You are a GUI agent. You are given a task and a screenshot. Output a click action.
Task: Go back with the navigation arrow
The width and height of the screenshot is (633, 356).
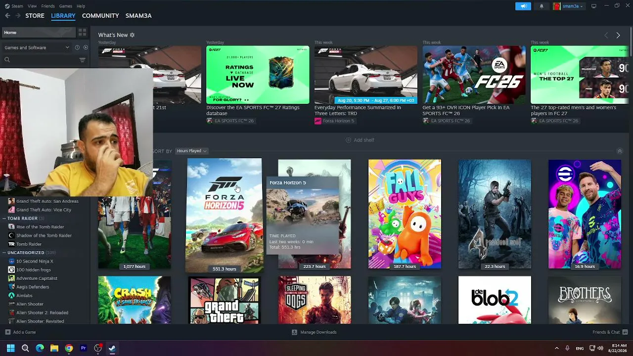click(7, 16)
